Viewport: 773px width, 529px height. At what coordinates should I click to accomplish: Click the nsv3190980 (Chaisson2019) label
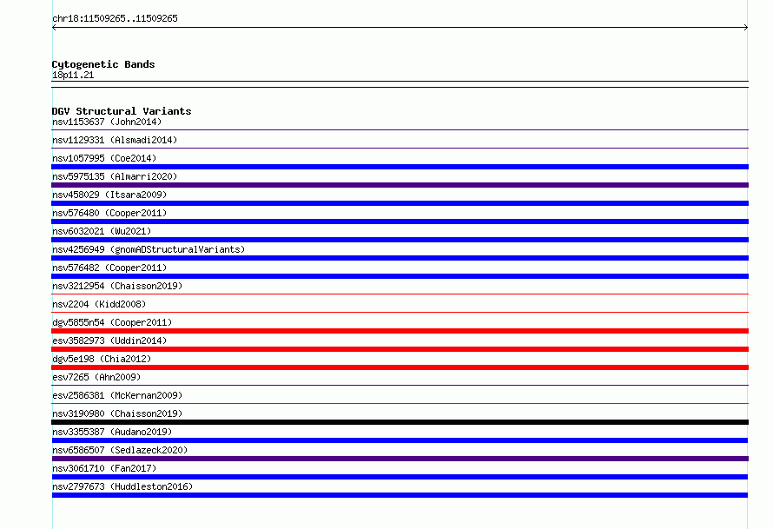pyautogui.click(x=117, y=413)
